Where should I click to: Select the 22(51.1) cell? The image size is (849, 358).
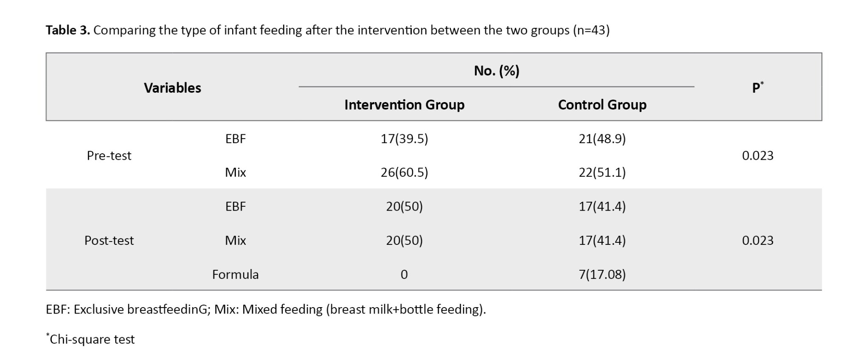[602, 172]
